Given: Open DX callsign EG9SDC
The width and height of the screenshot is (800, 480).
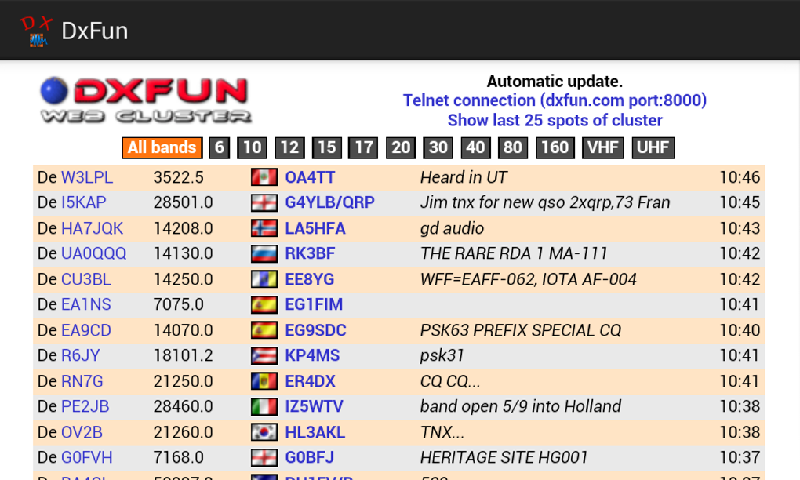Looking at the screenshot, I should tap(315, 330).
